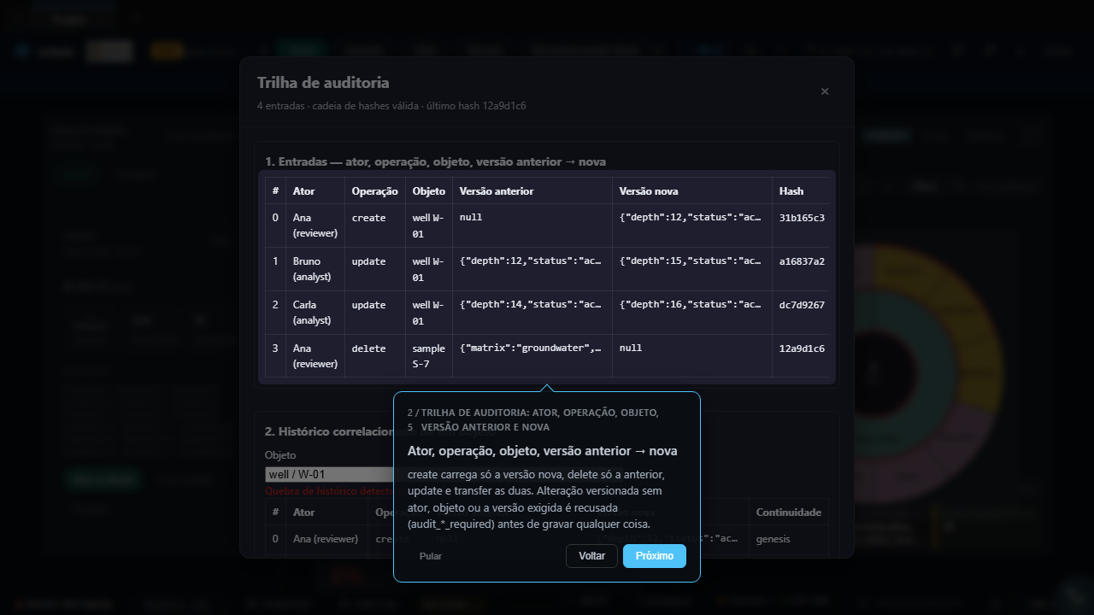The height and width of the screenshot is (615, 1094).
Task: Open the Objeto dropdown showing well / W-01
Action: 329,474
